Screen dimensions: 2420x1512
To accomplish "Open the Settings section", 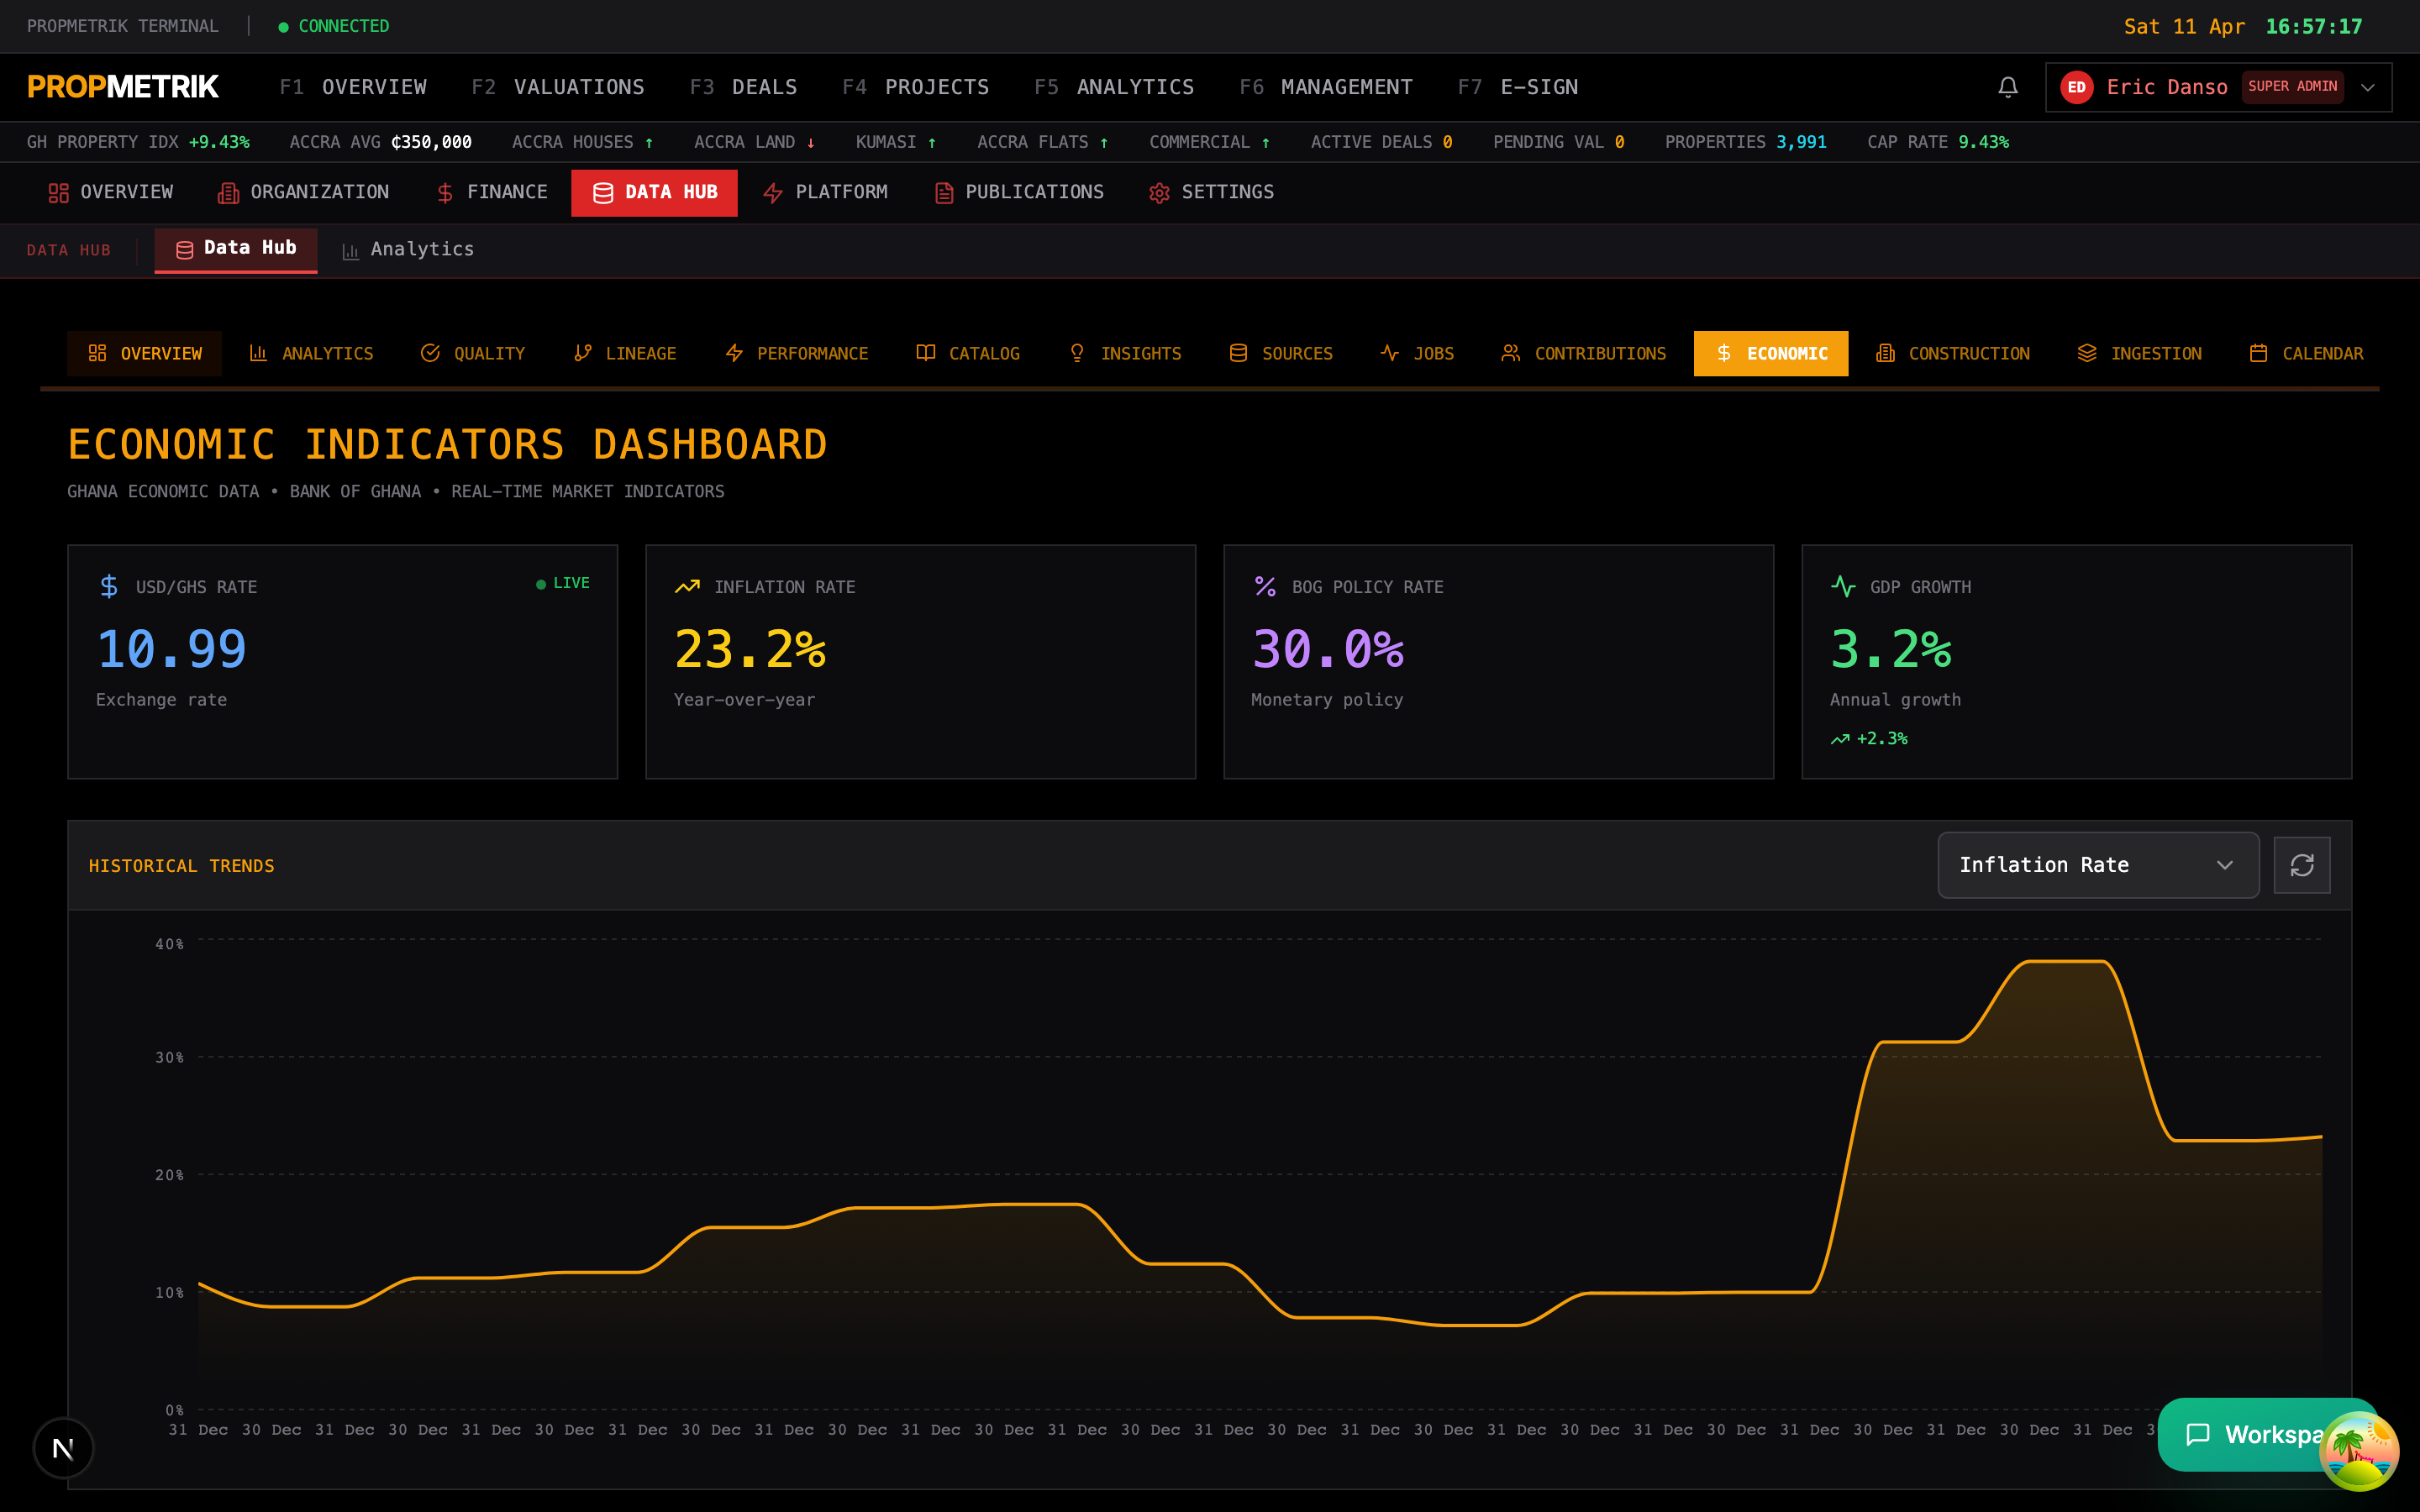I will tap(1211, 192).
